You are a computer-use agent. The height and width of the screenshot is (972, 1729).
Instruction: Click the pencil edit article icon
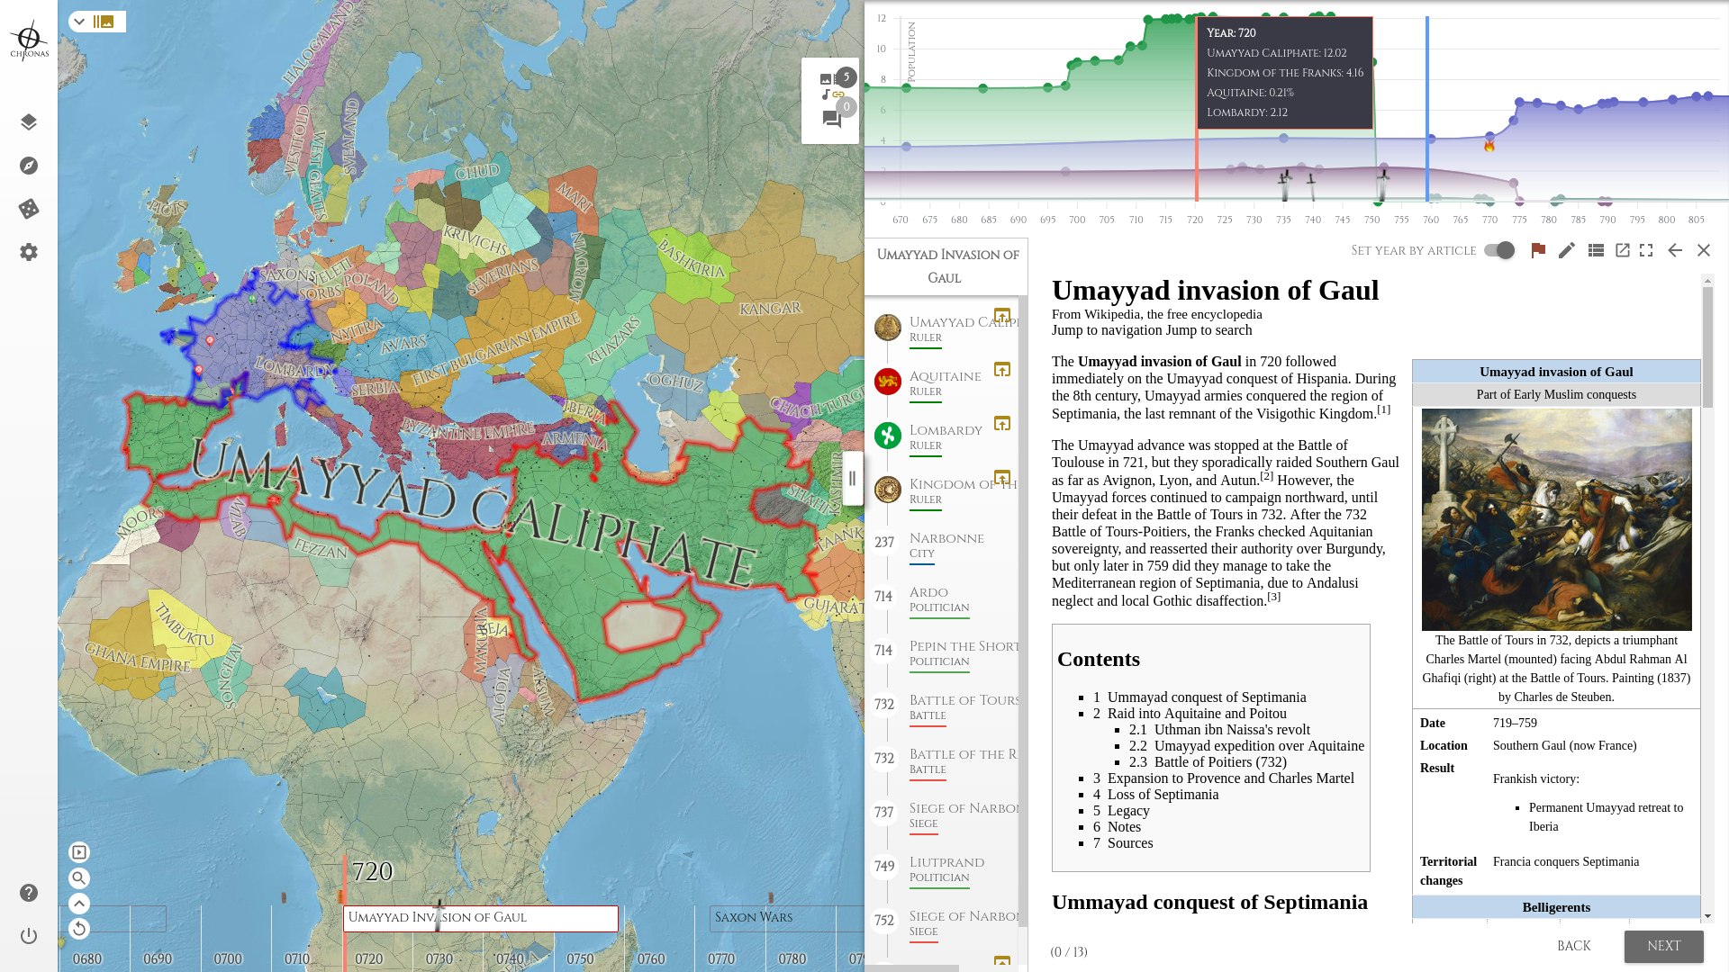(1567, 250)
